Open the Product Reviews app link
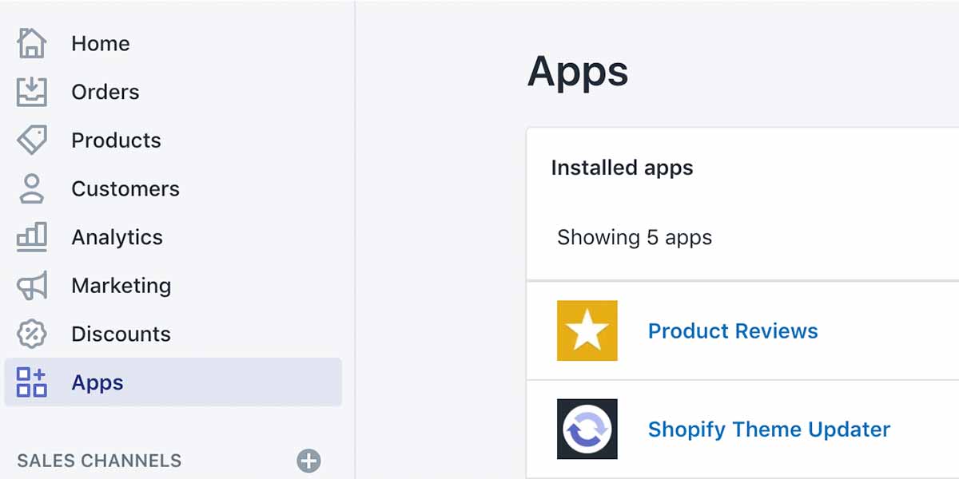959x479 pixels. (733, 331)
